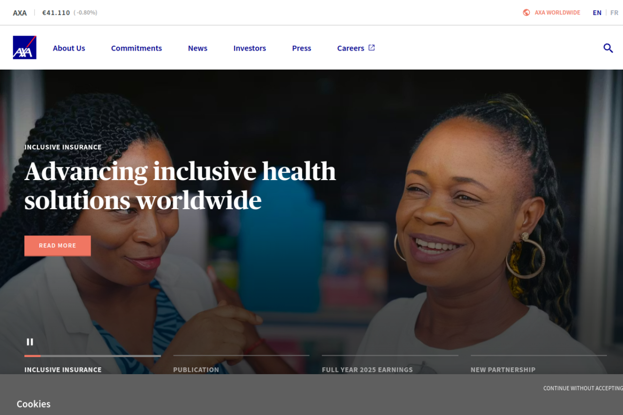Open the Press menu item
This screenshot has width=623, height=415.
[x=302, y=48]
